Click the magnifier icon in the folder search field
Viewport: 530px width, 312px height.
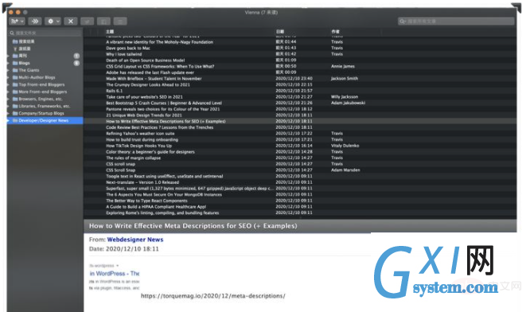point(12,33)
